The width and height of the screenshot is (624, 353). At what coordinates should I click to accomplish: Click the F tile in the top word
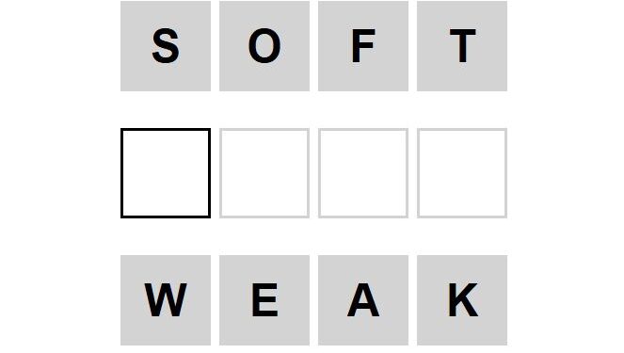pyautogui.click(x=363, y=46)
